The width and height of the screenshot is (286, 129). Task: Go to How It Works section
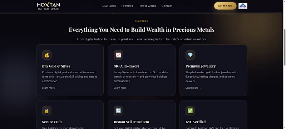(x=147, y=6)
